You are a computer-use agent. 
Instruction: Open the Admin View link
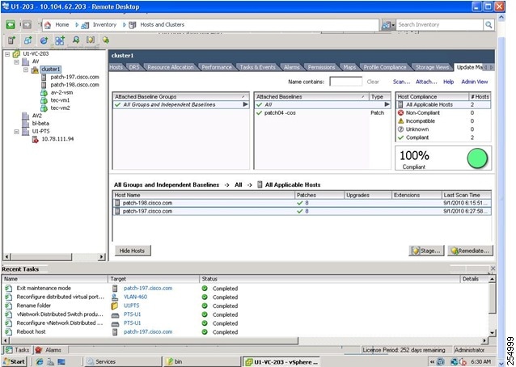[474, 82]
